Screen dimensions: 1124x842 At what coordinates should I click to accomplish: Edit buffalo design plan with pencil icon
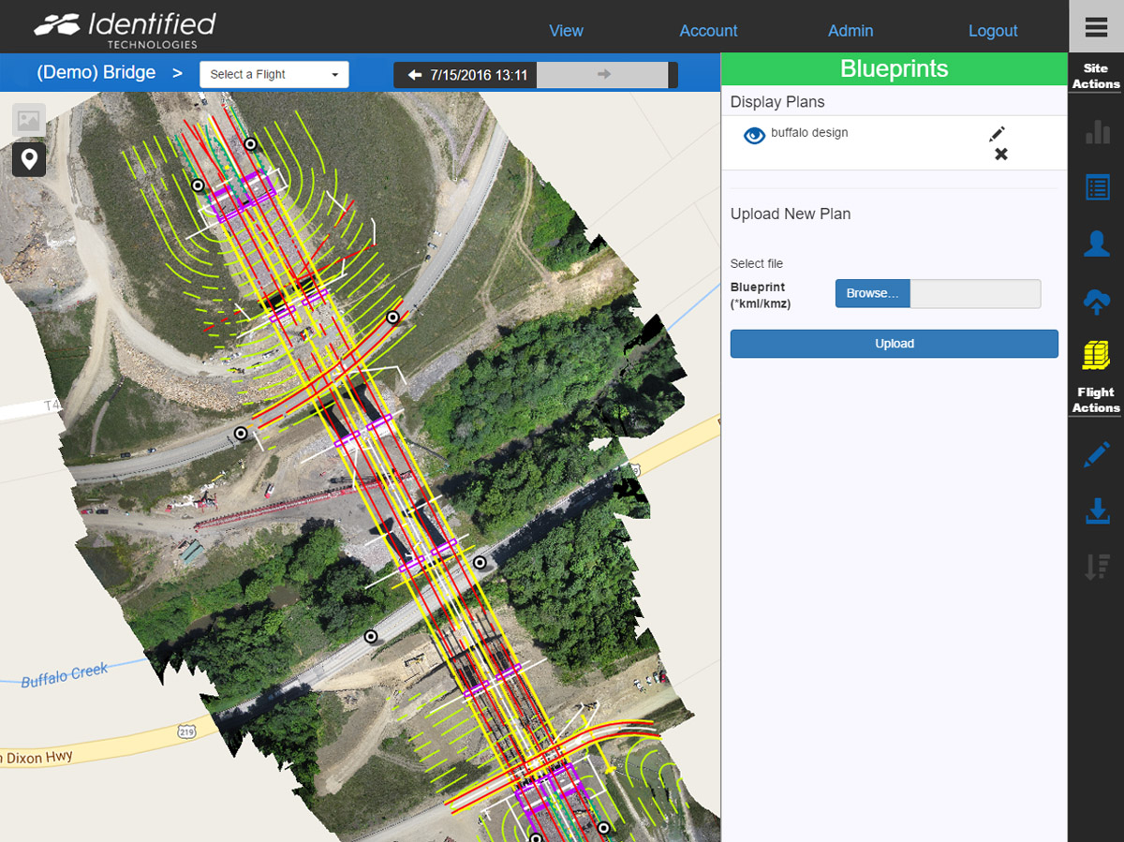pyautogui.click(x=997, y=134)
